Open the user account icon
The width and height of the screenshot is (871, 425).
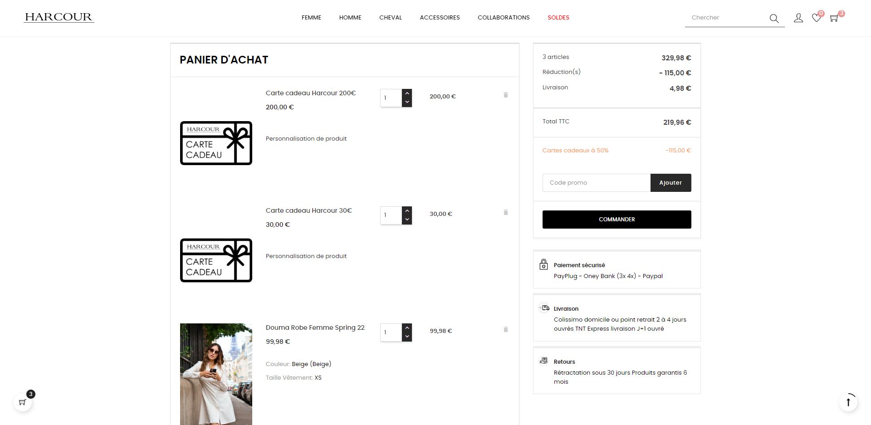point(798,18)
